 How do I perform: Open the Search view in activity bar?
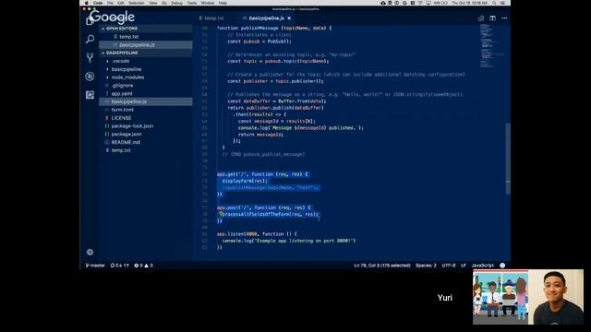(x=90, y=39)
